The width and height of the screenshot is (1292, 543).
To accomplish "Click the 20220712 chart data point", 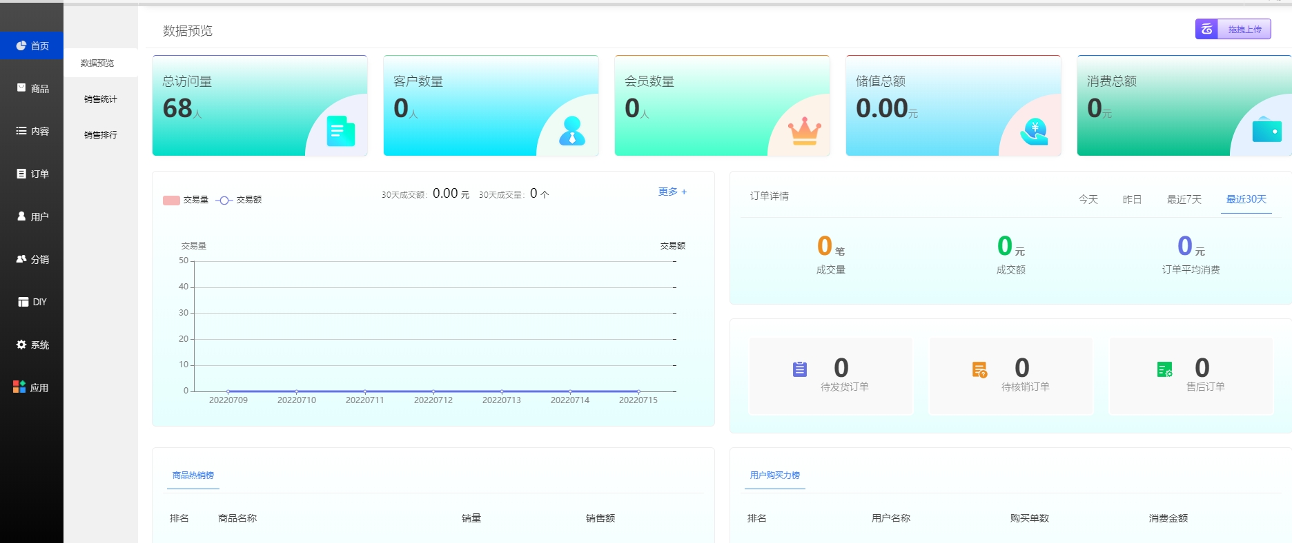I will pos(433,391).
